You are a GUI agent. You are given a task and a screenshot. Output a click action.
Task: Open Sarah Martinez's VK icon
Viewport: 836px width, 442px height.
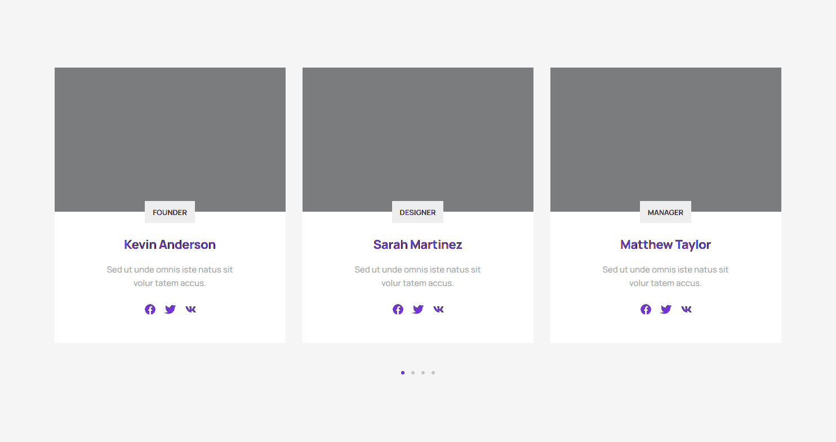438,309
